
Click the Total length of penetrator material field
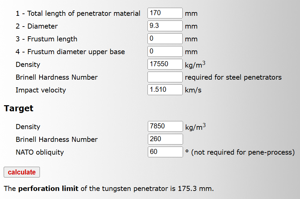click(165, 13)
